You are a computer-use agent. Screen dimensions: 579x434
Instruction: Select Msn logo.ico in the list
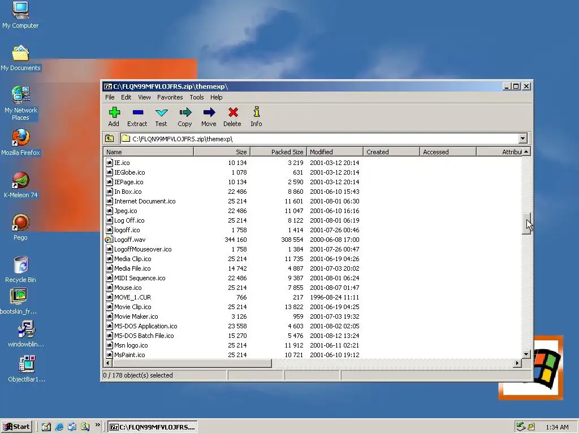[131, 345]
